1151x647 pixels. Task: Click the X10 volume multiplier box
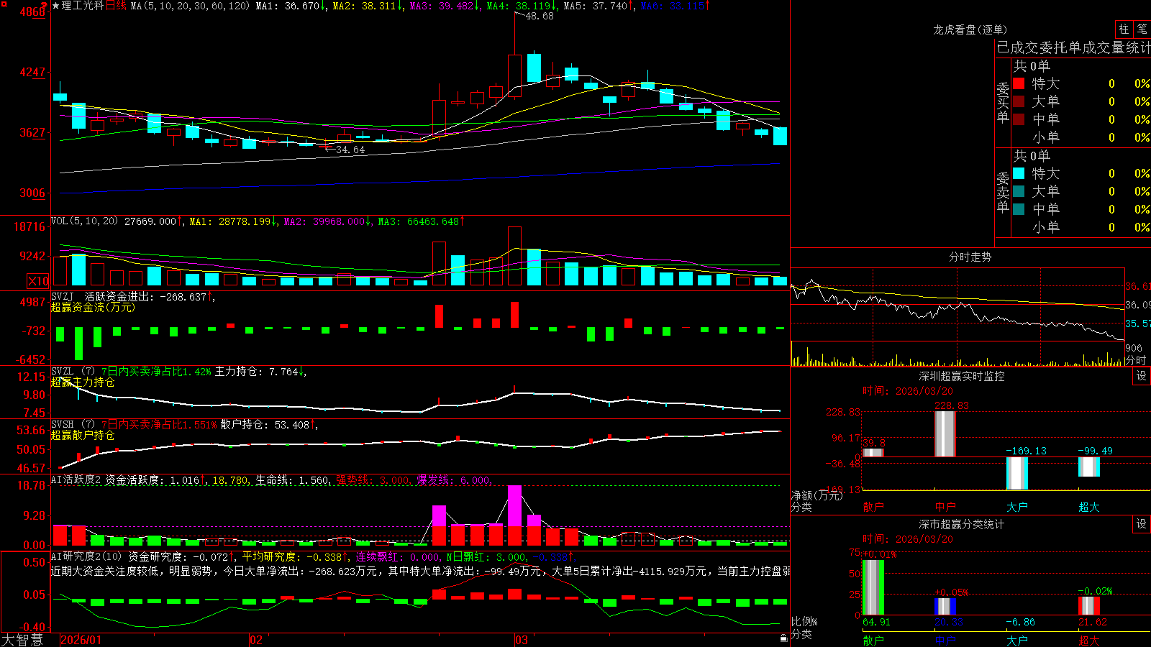38,281
